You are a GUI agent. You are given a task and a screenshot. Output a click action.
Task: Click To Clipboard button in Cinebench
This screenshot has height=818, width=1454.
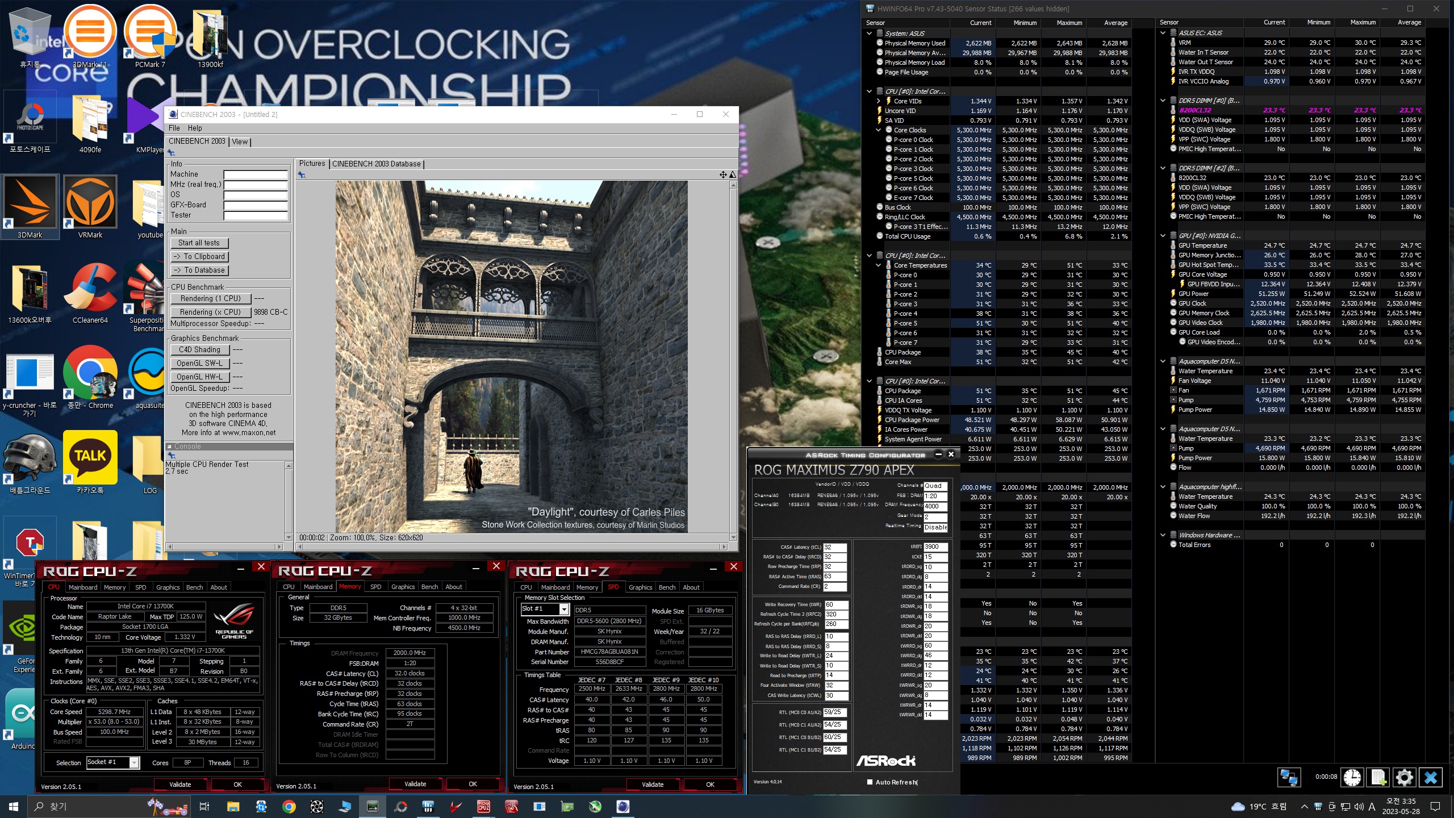click(199, 257)
